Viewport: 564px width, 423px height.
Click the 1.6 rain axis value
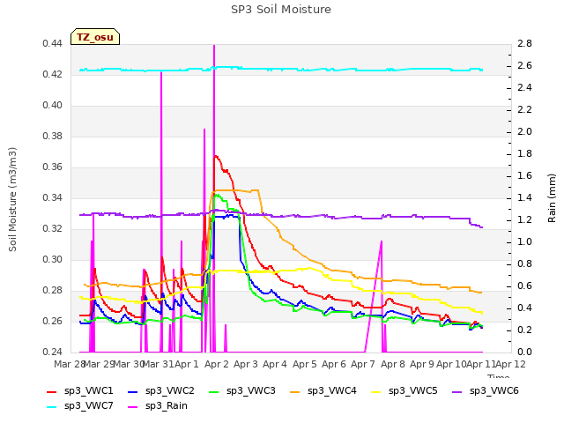(524, 176)
